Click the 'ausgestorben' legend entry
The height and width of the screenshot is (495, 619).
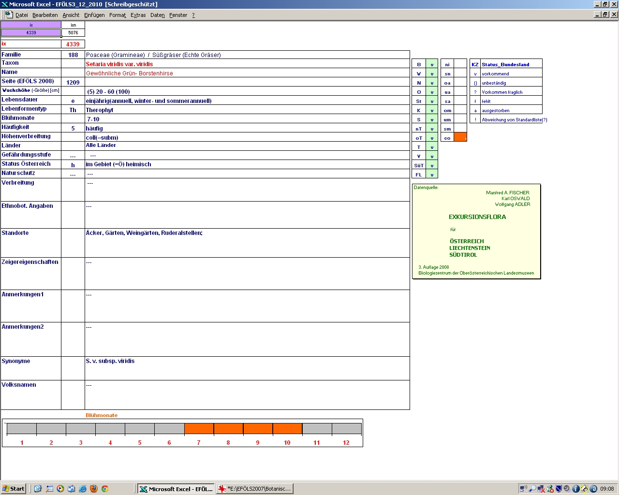(496, 111)
